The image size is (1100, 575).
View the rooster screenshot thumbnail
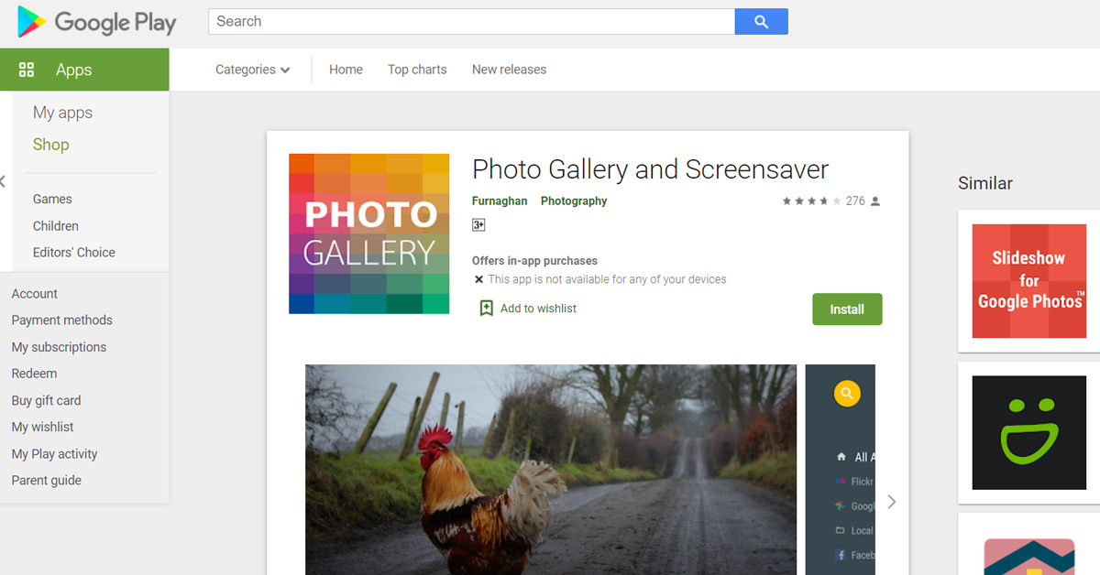550,469
